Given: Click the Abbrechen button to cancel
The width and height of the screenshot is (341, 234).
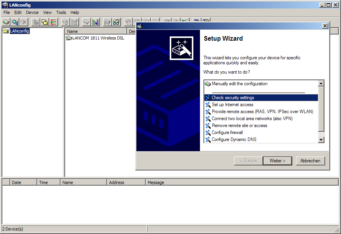Looking at the screenshot, I should pyautogui.click(x=310, y=161).
